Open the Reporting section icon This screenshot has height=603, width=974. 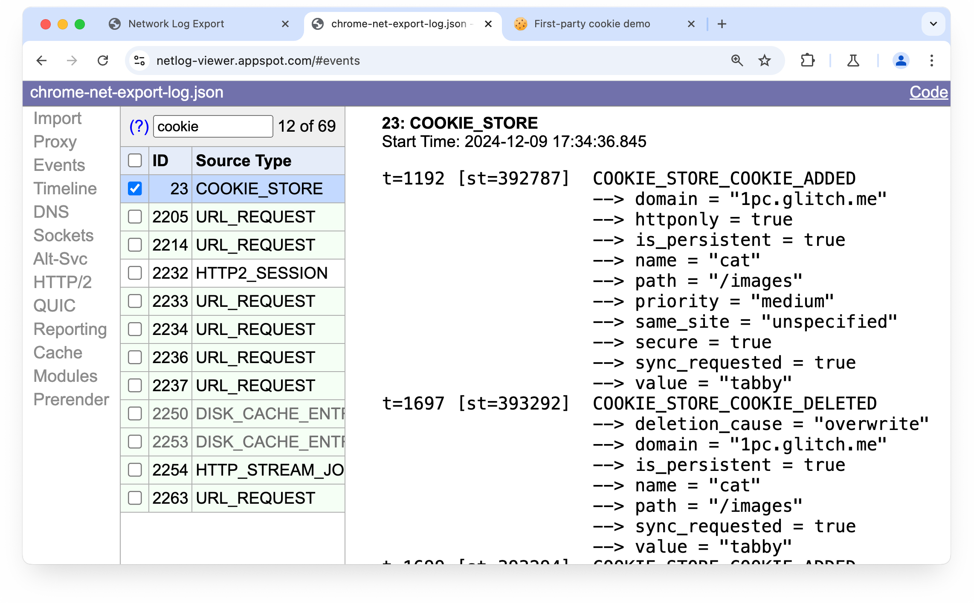pyautogui.click(x=70, y=330)
